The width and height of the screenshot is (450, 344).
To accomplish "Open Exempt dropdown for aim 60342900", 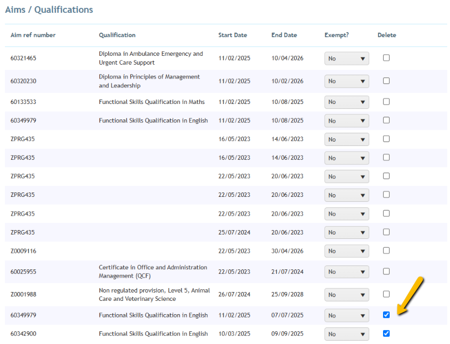I will click(x=346, y=334).
